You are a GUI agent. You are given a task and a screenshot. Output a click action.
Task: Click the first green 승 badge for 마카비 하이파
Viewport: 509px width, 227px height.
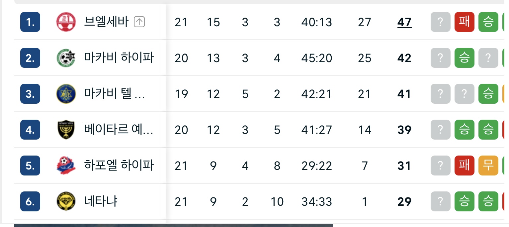(x=464, y=58)
